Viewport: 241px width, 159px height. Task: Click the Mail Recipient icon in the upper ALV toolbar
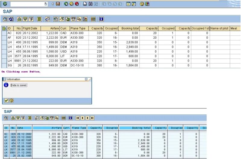pos(73,19)
